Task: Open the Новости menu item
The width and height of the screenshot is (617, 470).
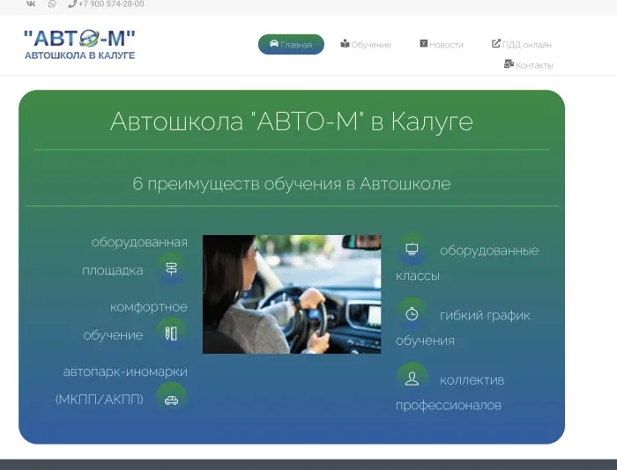Action: pyautogui.click(x=441, y=44)
